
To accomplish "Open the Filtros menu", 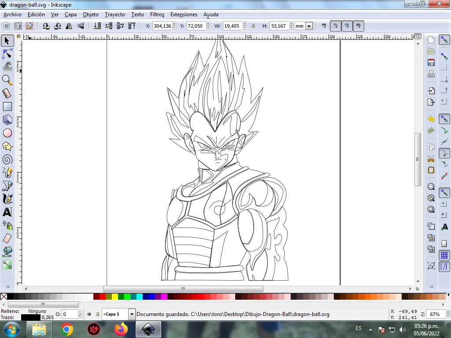I will pos(157,15).
